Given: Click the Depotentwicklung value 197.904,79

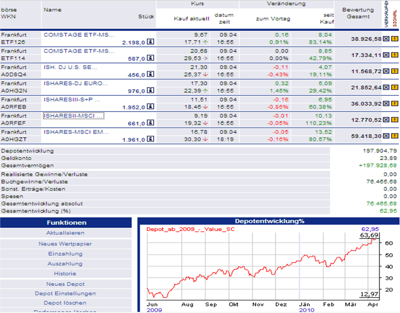Looking at the screenshot, I should point(380,151).
